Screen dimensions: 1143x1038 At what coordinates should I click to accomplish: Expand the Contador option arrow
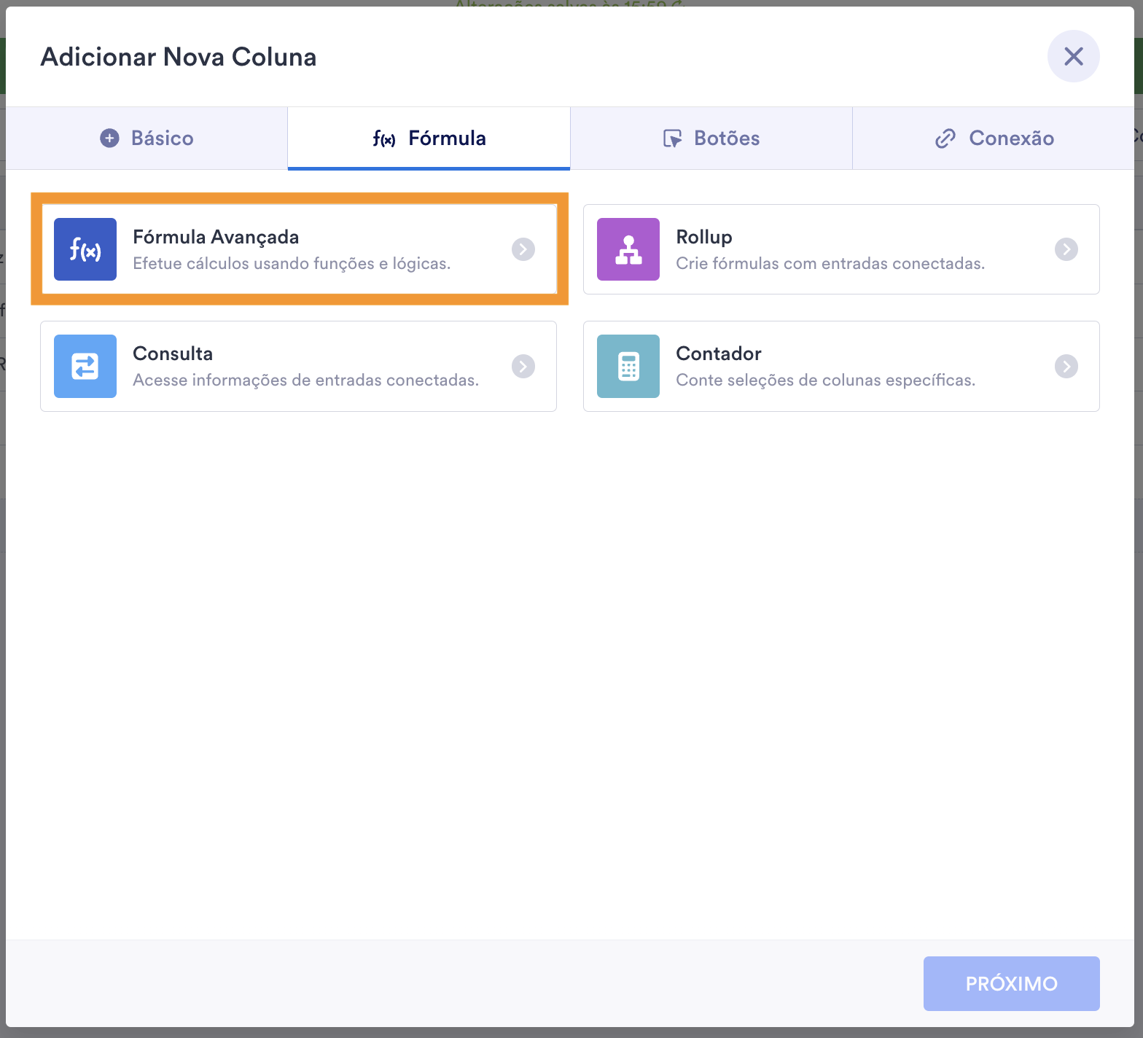click(1066, 366)
